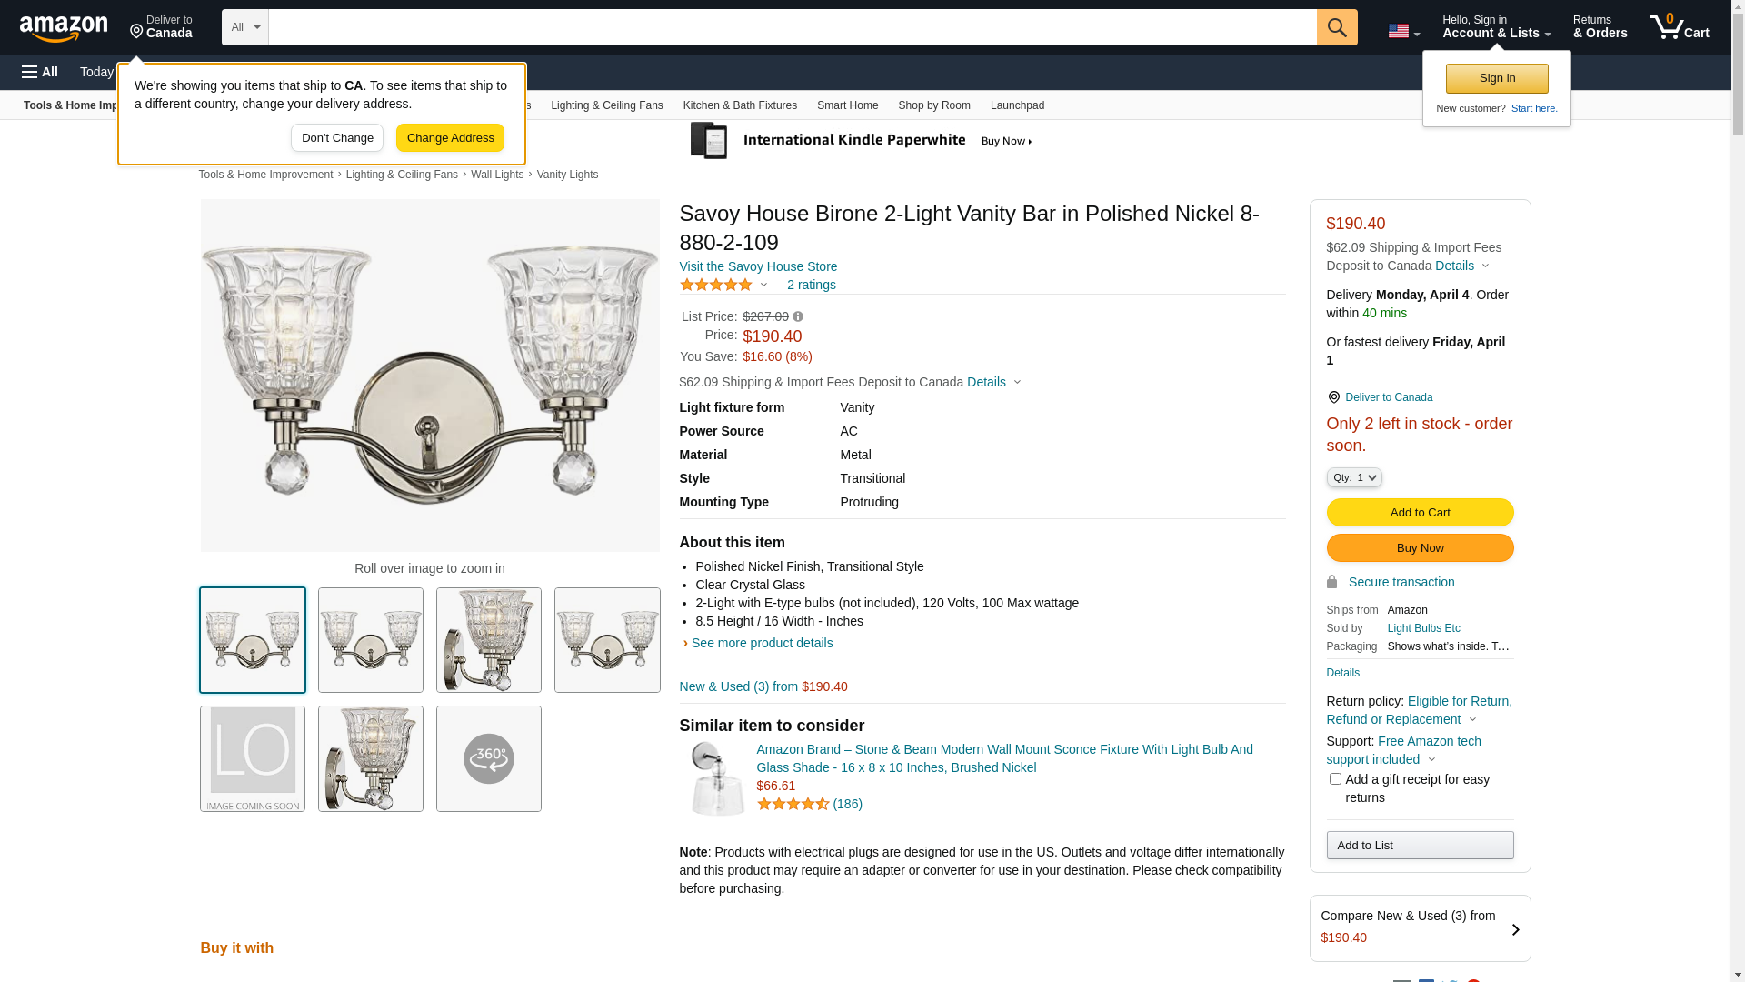Click the US flag language selector
1745x982 pixels.
1403,31
